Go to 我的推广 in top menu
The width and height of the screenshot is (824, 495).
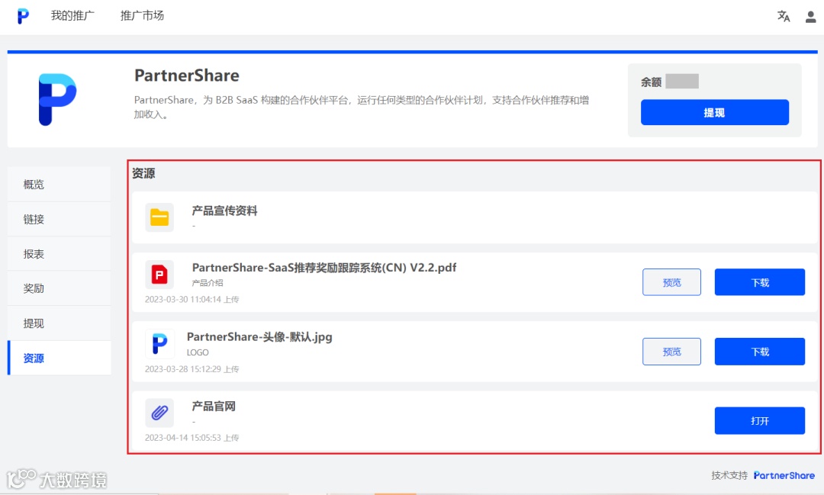72,16
